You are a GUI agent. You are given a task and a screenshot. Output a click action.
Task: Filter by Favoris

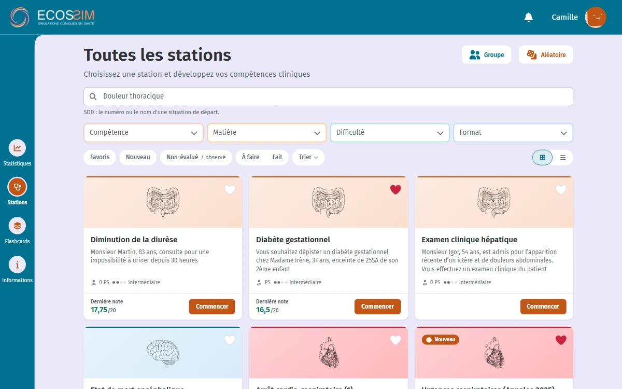(x=100, y=158)
